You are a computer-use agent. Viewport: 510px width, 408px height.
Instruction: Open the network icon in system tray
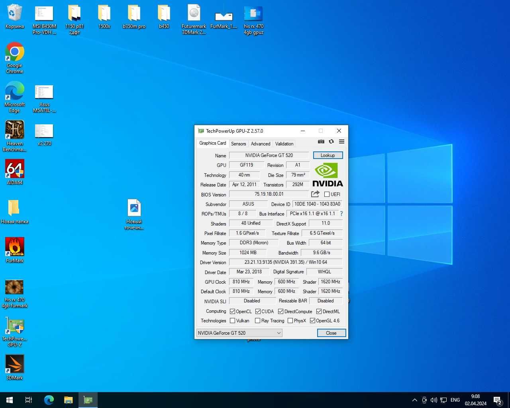pos(443,400)
